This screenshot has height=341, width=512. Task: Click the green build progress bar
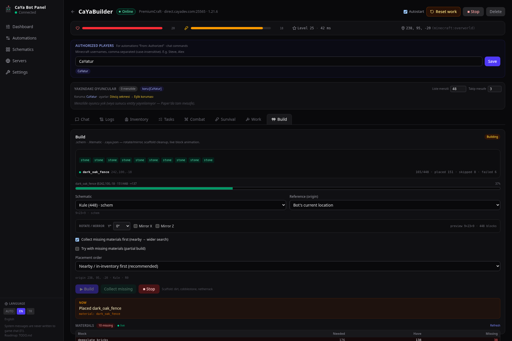(x=288, y=188)
